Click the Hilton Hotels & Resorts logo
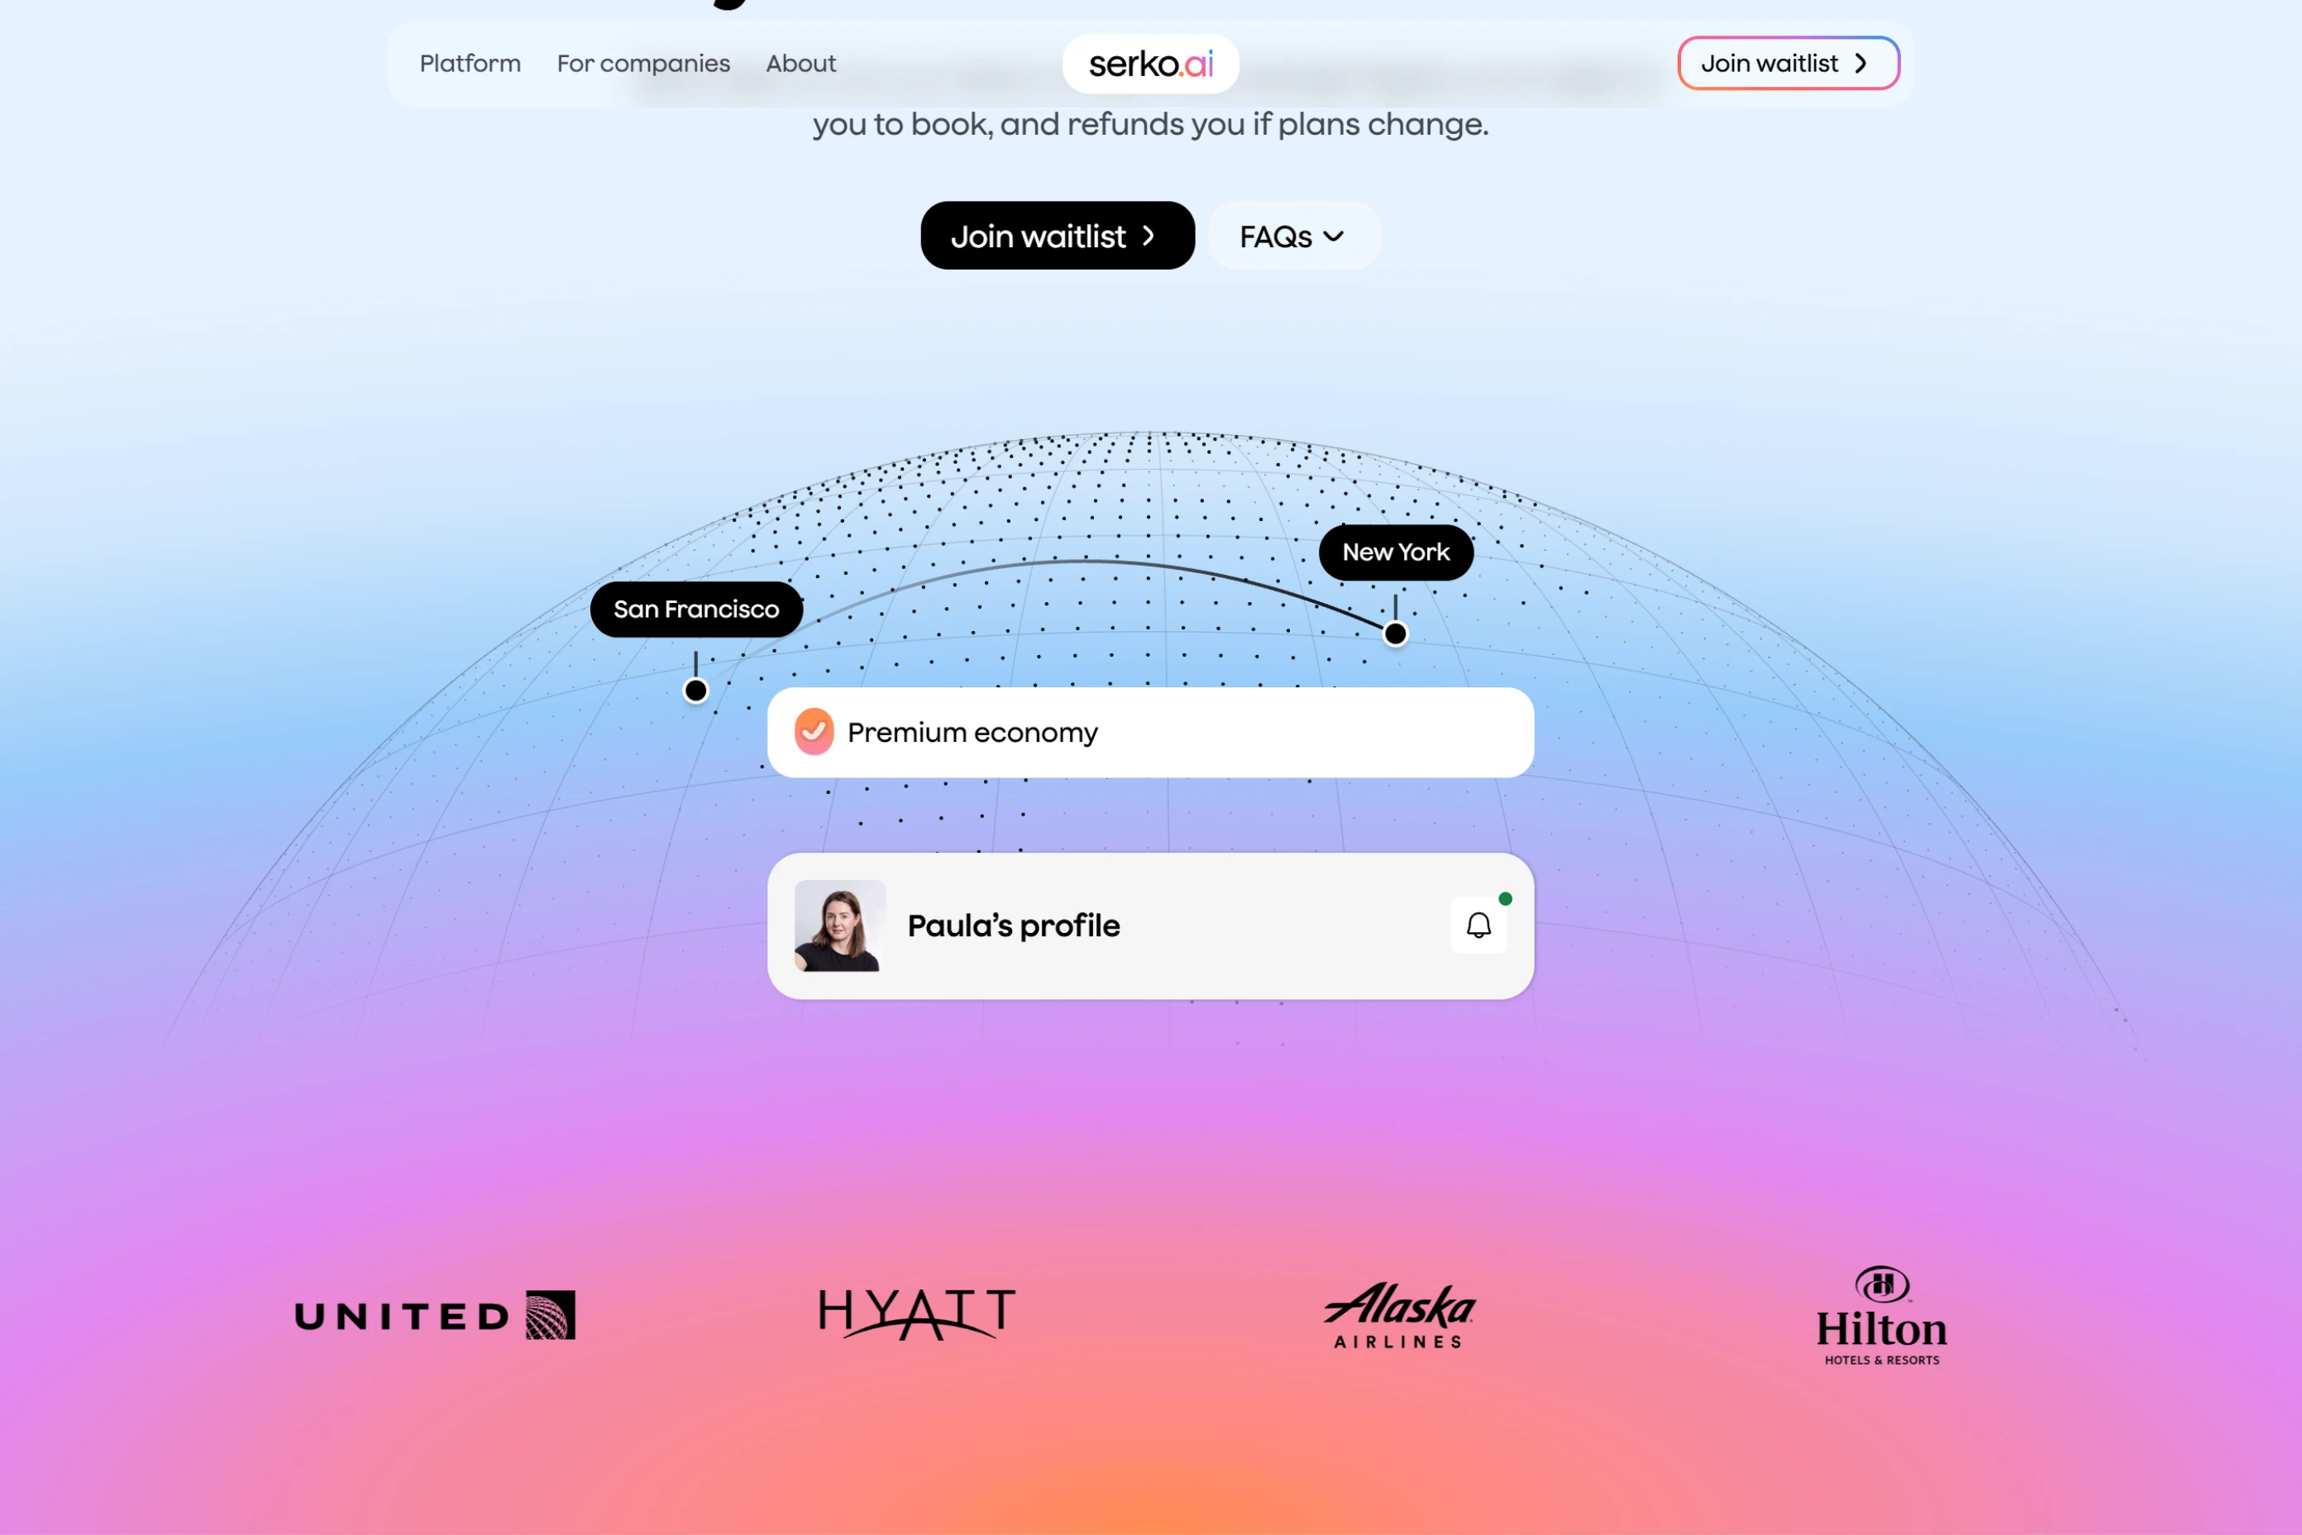2302x1535 pixels. [x=1881, y=1316]
